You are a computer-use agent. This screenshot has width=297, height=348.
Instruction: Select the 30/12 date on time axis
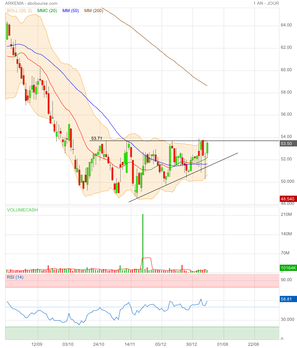[x=192, y=345]
